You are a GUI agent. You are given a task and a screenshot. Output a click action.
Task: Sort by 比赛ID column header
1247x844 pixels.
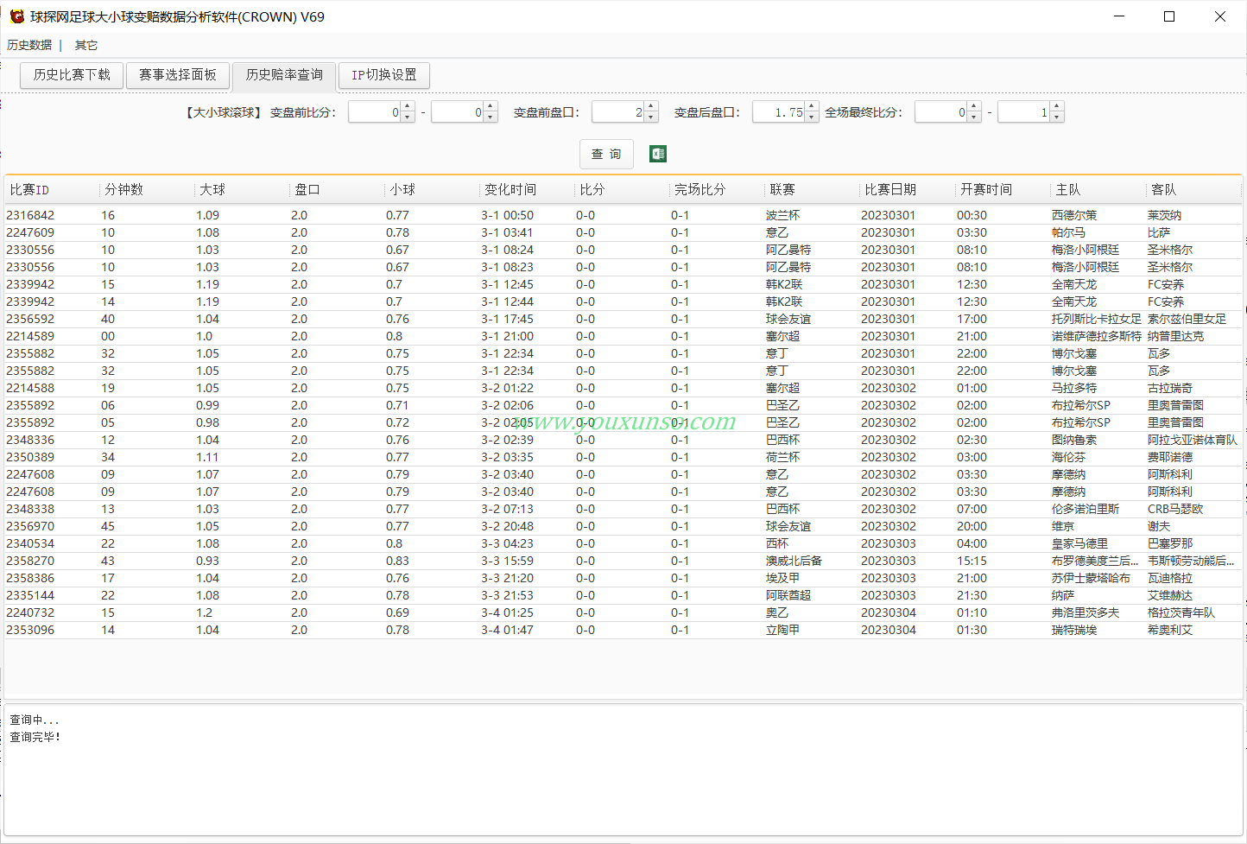51,189
